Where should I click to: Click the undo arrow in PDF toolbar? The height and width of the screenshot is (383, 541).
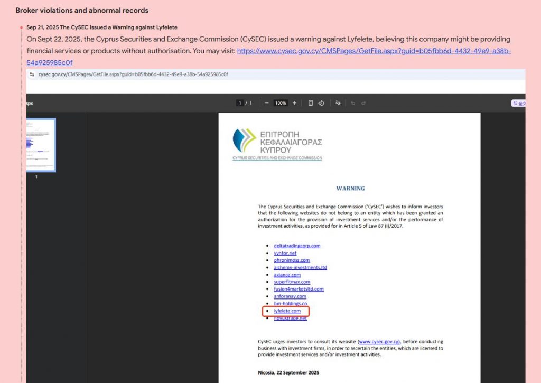(353, 103)
